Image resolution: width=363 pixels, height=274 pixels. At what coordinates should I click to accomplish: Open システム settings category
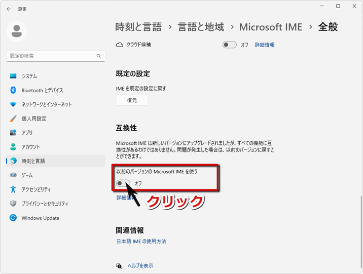click(x=56, y=76)
